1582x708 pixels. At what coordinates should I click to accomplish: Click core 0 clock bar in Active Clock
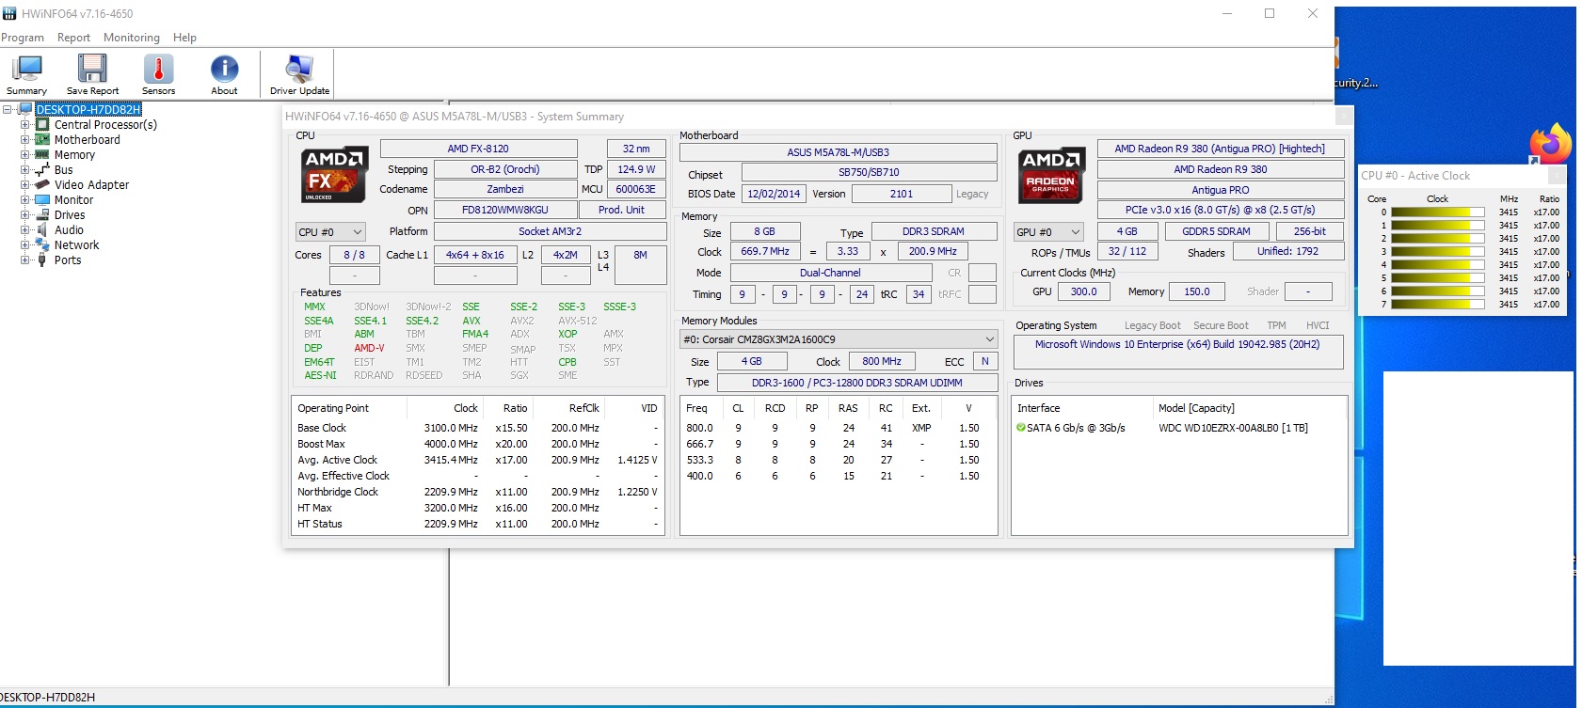click(x=1437, y=212)
